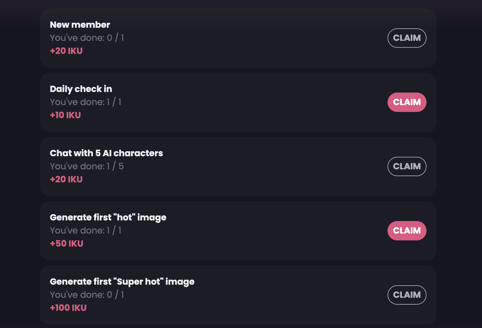Claim Chat with 5 AI characters reward
The height and width of the screenshot is (328, 482).
click(407, 166)
